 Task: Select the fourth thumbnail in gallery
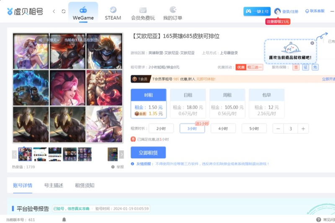point(70,154)
